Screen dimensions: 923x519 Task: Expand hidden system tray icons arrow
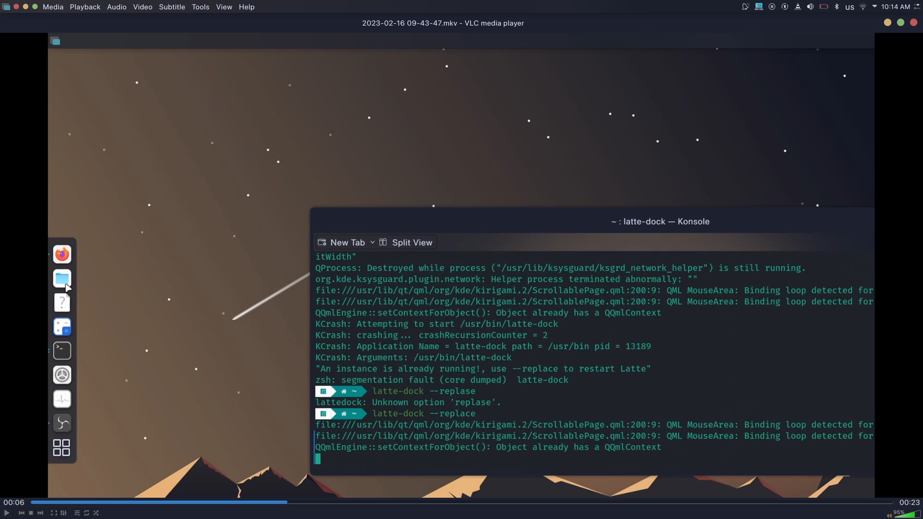[x=874, y=7]
